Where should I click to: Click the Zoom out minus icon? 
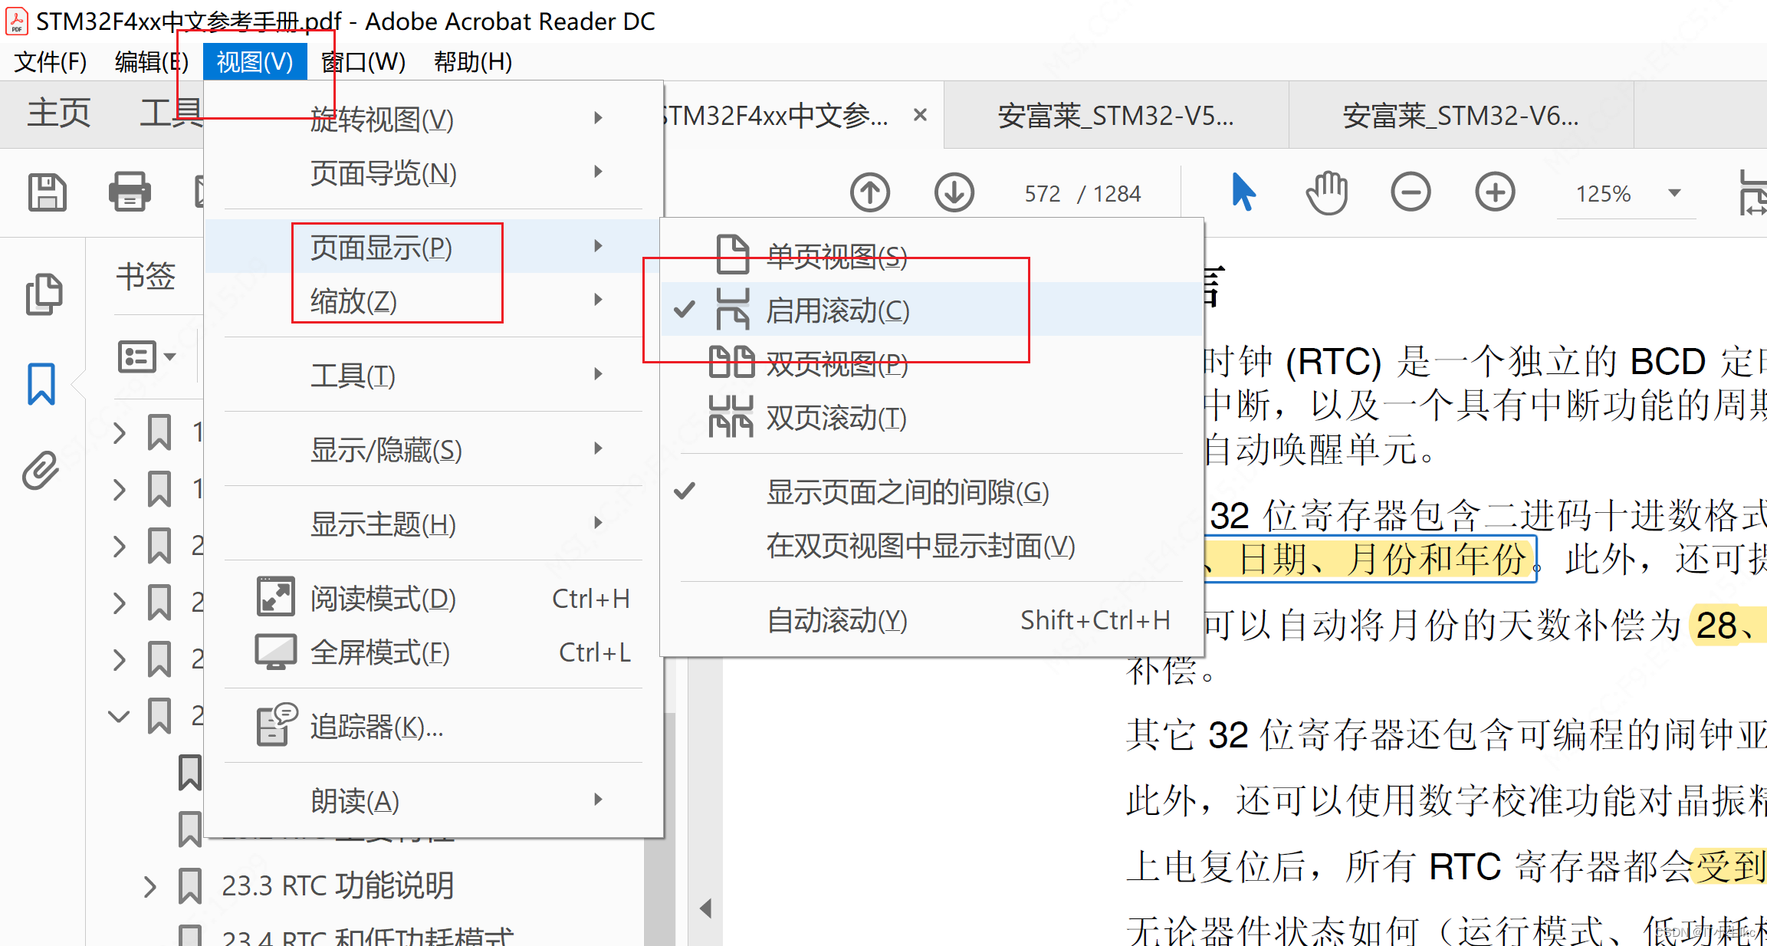click(1411, 192)
